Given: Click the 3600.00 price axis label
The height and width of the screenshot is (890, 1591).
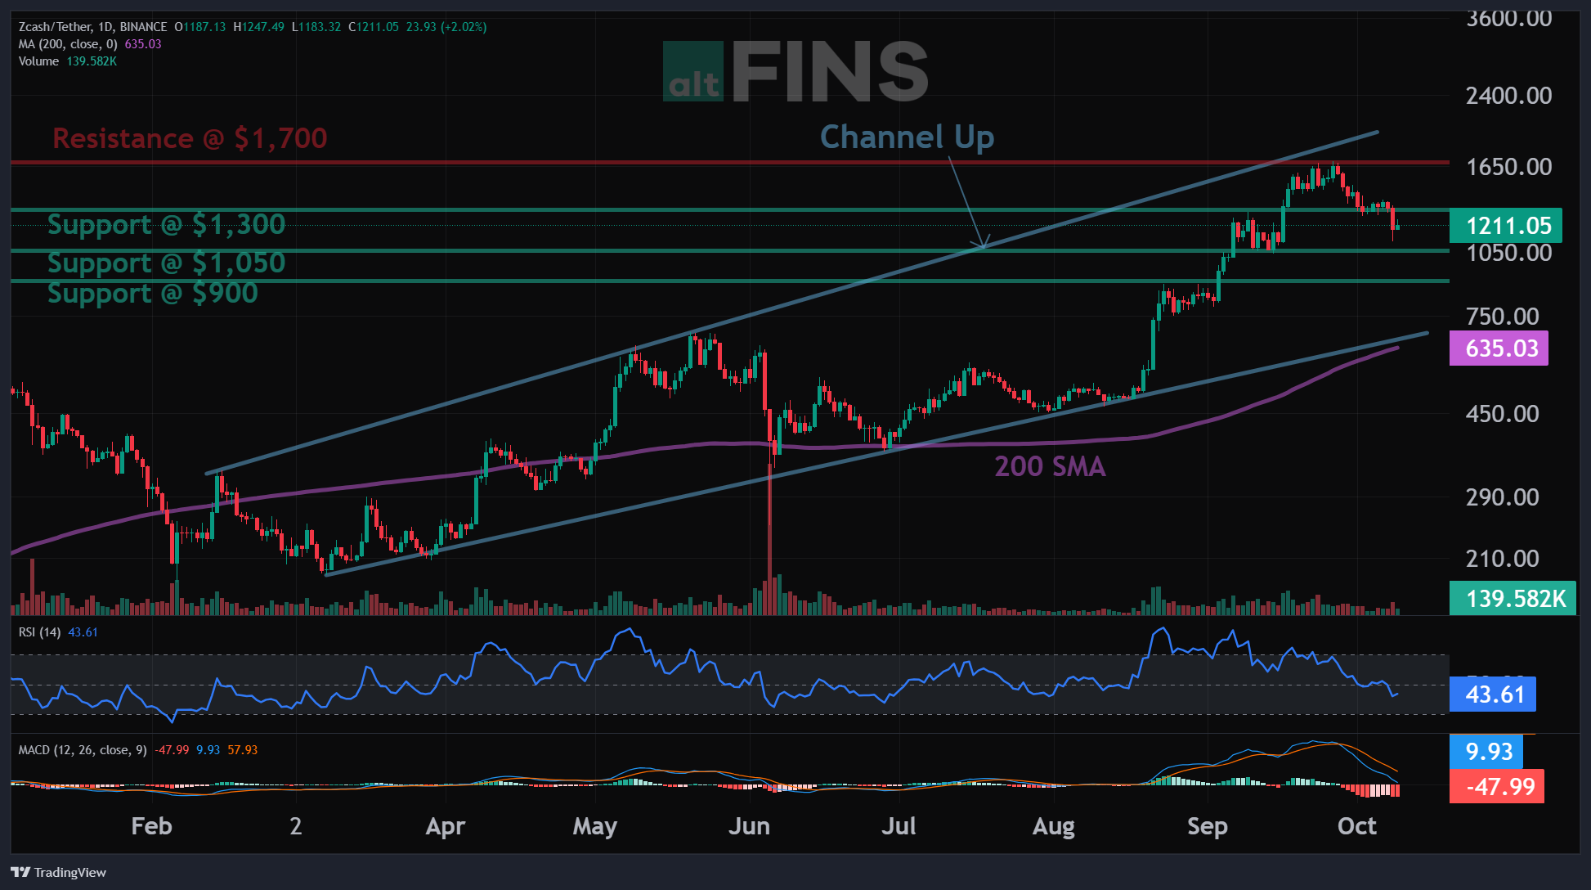Looking at the screenshot, I should [x=1509, y=19].
